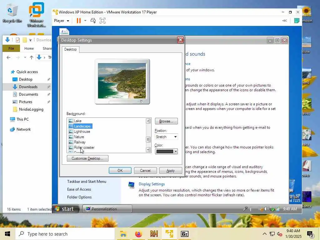Close the Desktop Settings dialog

click(180, 40)
